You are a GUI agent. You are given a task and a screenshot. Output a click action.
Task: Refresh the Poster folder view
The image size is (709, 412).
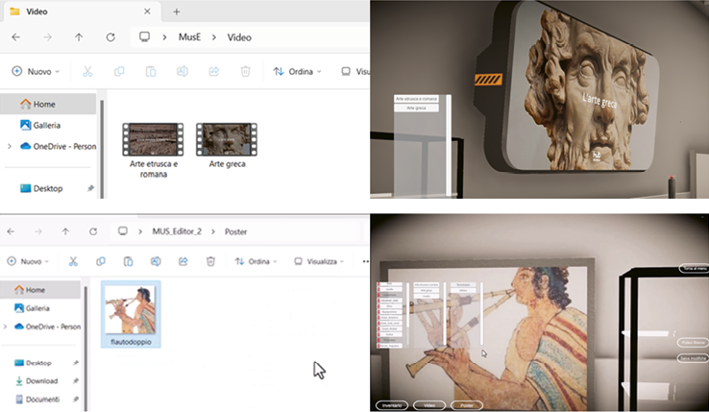[92, 231]
